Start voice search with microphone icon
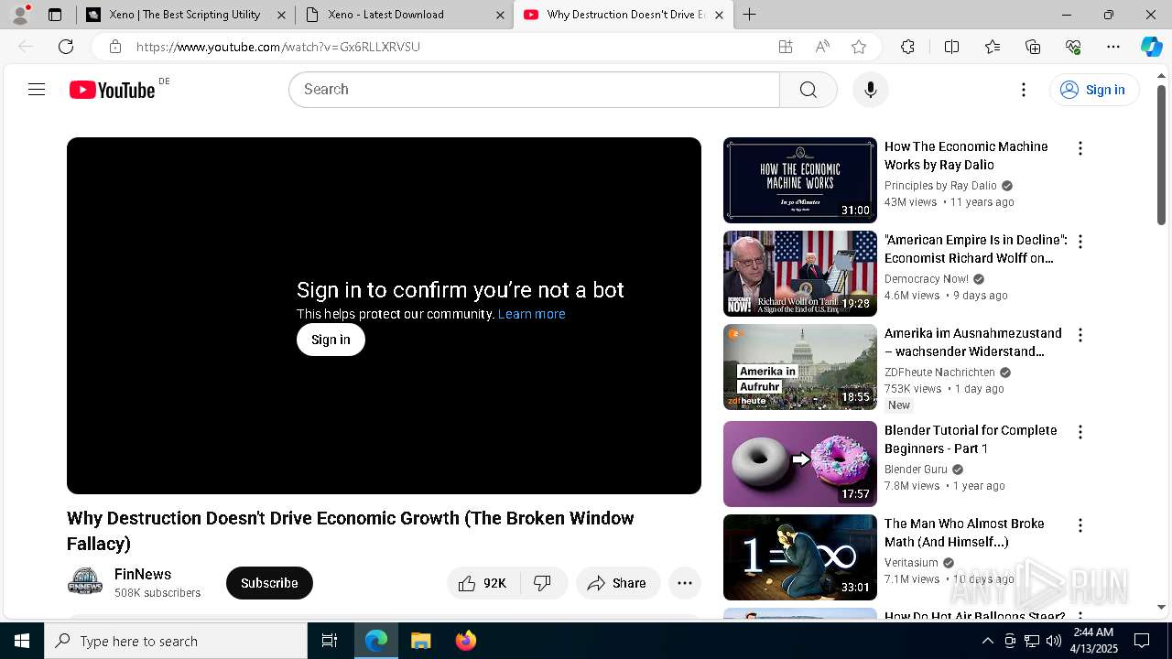This screenshot has height=659, width=1172. [x=871, y=90]
